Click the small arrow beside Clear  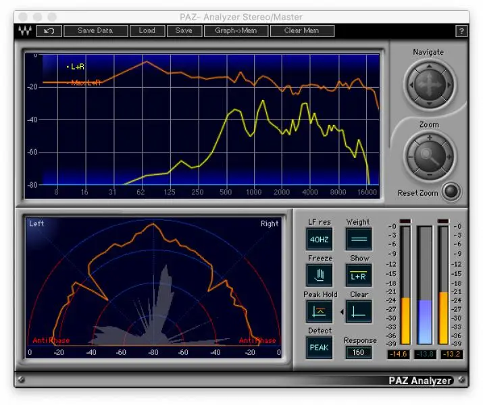pos(341,311)
